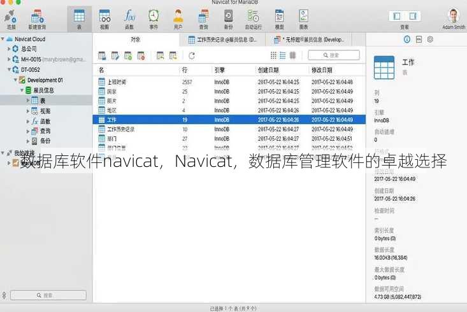Open the 查询 (Query) main toolbar icon
The image size is (467, 312).
(x=204, y=15)
